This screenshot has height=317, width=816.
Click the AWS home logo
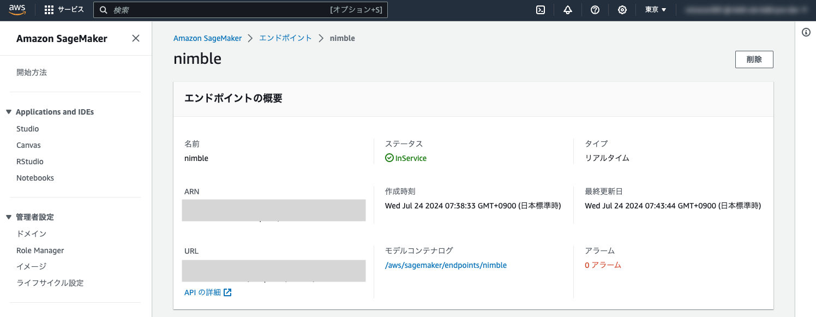[16, 9]
